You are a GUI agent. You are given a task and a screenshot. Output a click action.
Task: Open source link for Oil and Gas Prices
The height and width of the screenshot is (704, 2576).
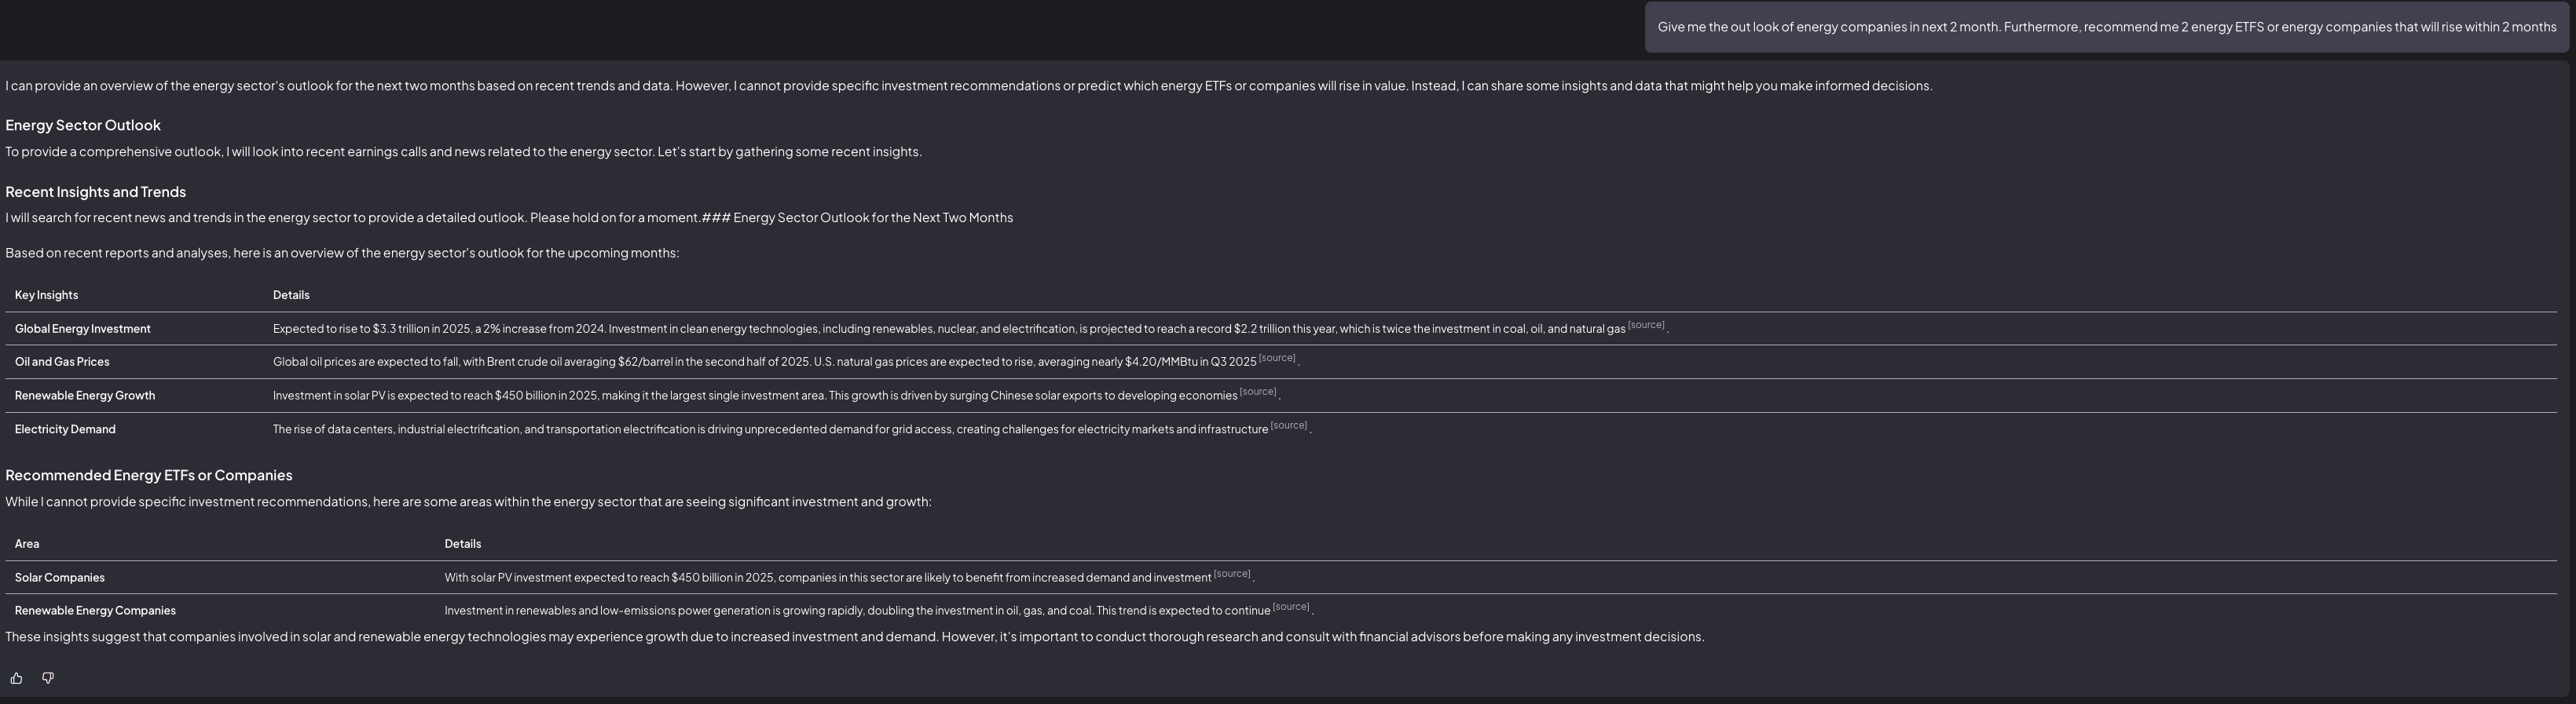pos(1276,357)
